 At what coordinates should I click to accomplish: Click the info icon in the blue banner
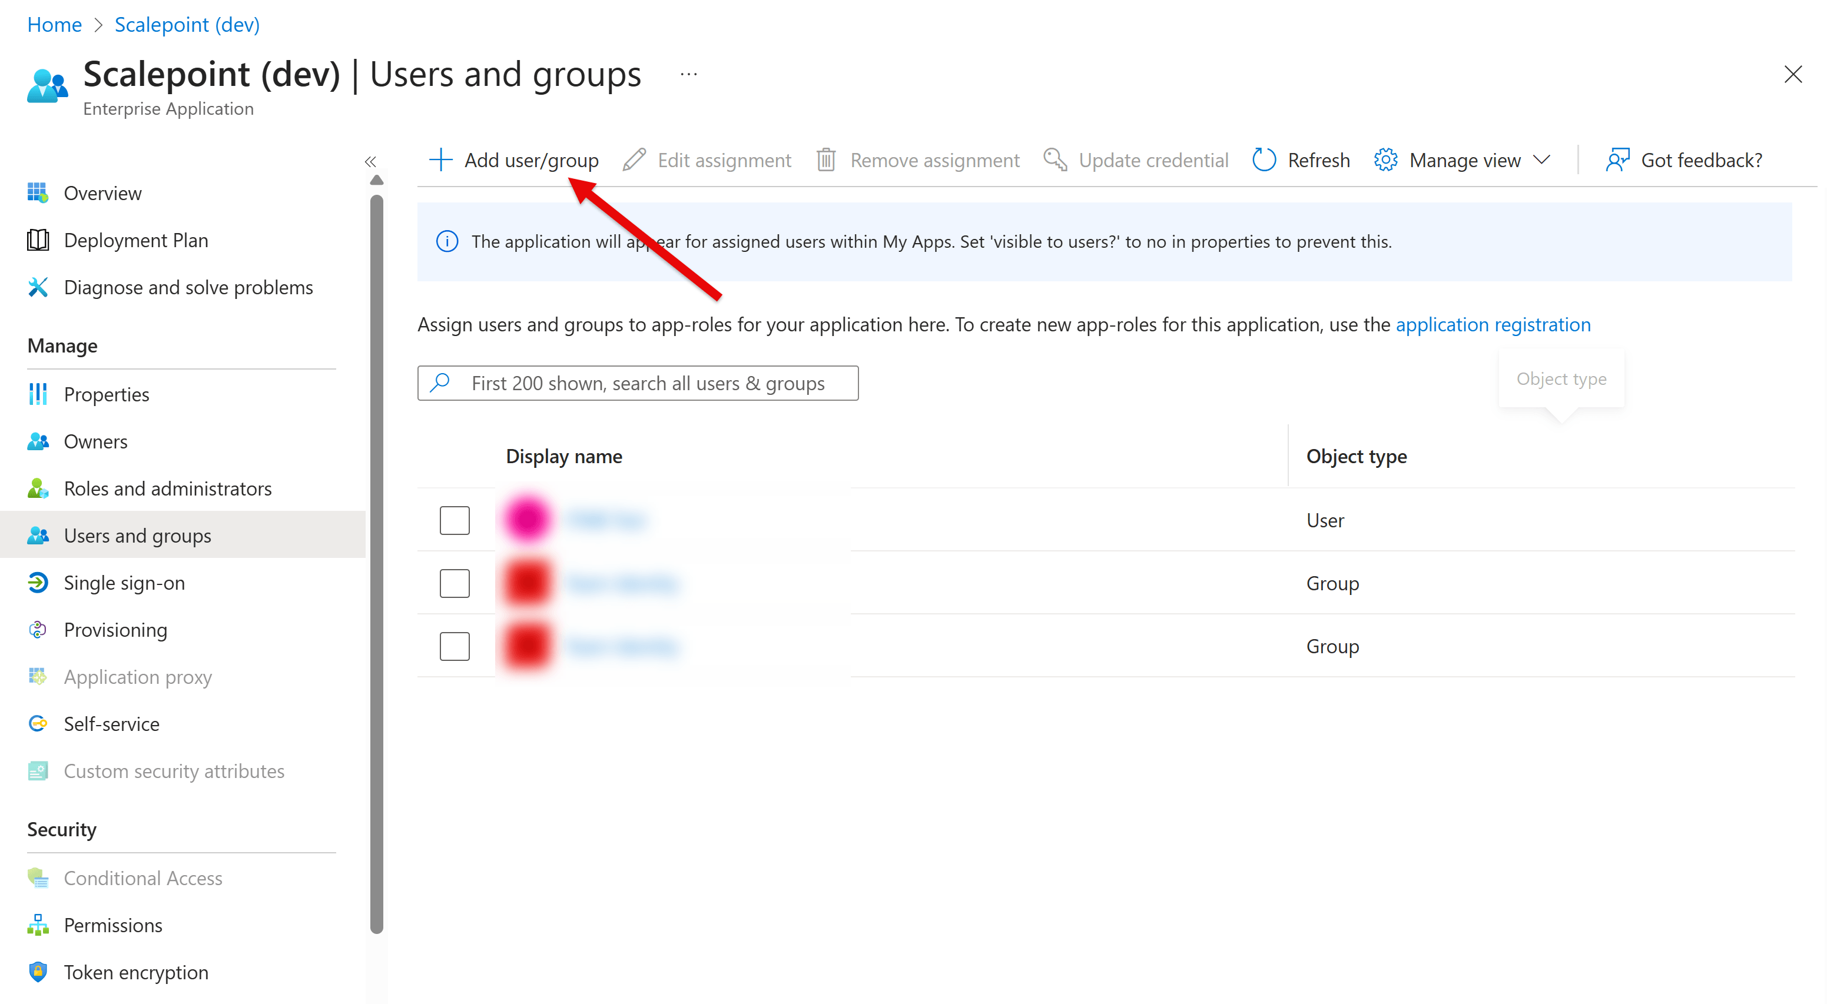[x=447, y=242]
